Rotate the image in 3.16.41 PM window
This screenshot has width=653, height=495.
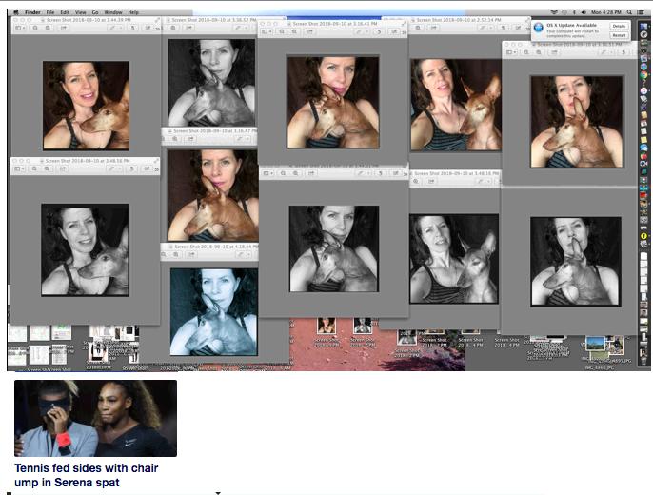tap(379, 31)
